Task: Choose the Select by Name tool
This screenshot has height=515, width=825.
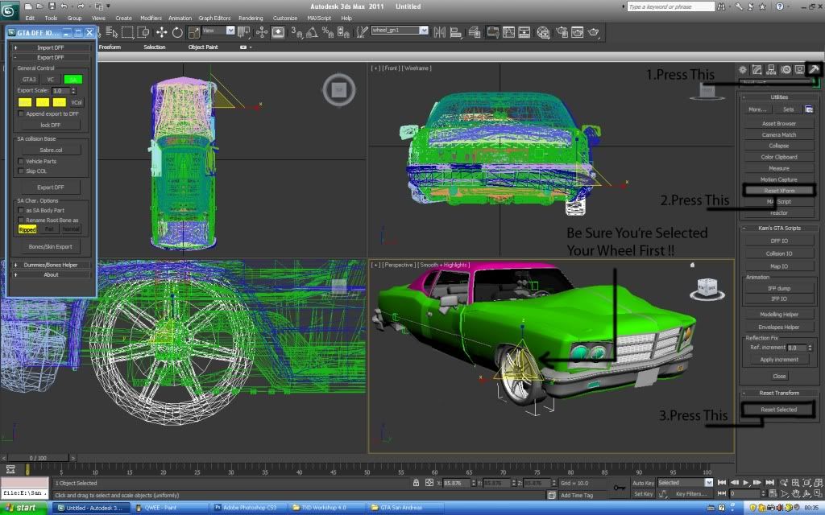Action: (x=111, y=32)
